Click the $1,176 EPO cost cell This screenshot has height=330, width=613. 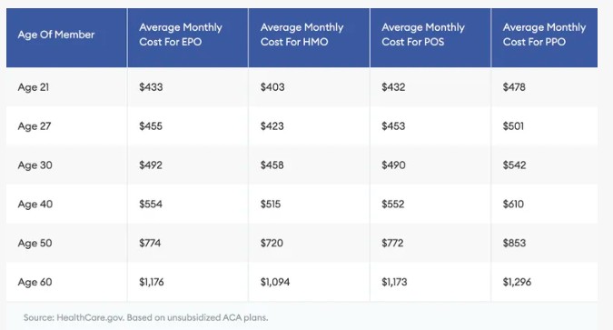152,282
